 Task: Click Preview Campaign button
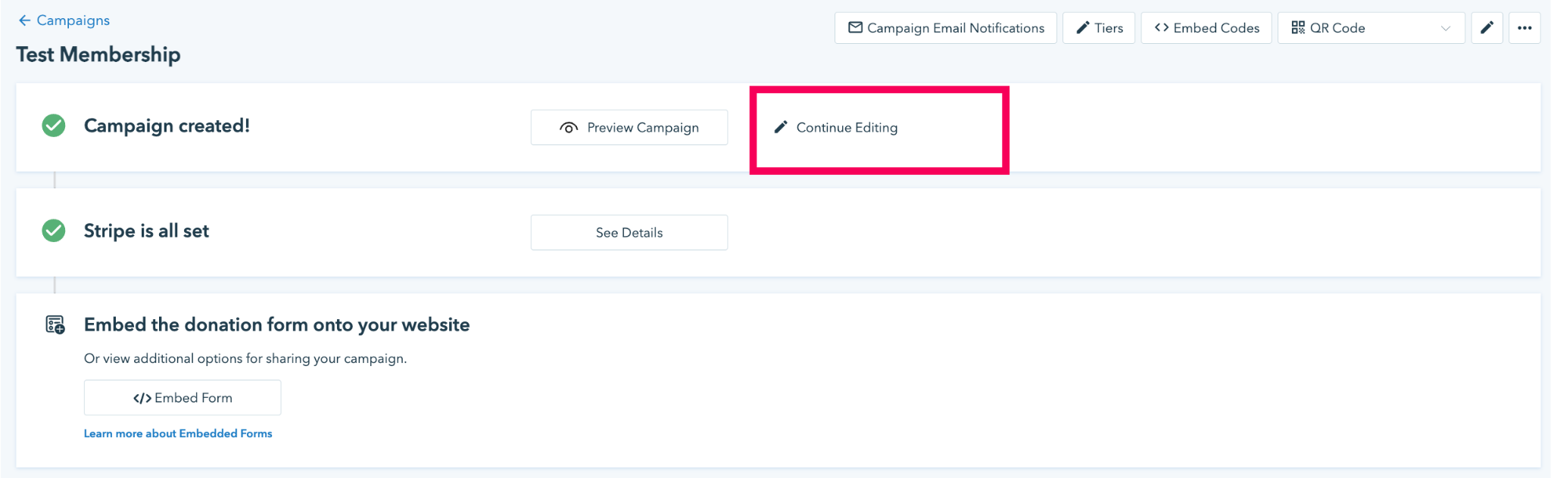click(x=629, y=127)
